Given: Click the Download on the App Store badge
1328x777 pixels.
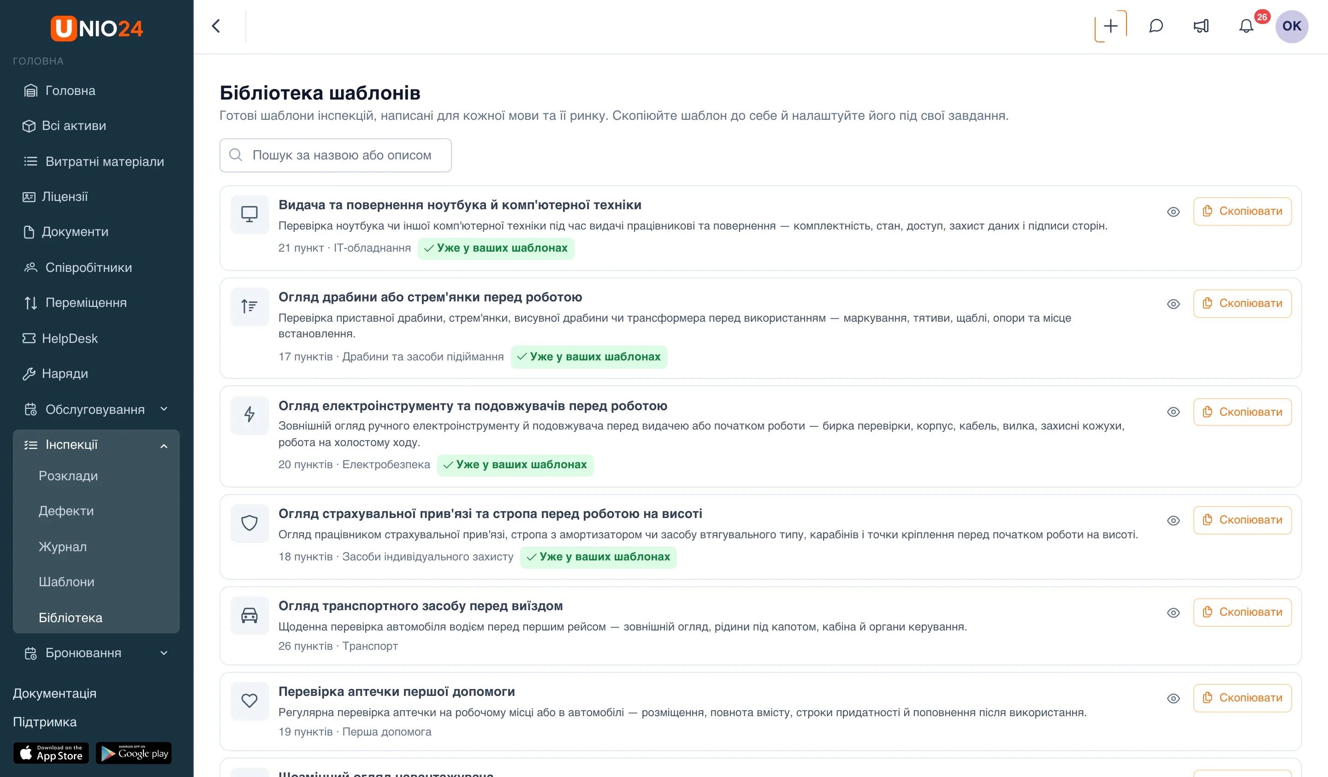Looking at the screenshot, I should point(51,753).
